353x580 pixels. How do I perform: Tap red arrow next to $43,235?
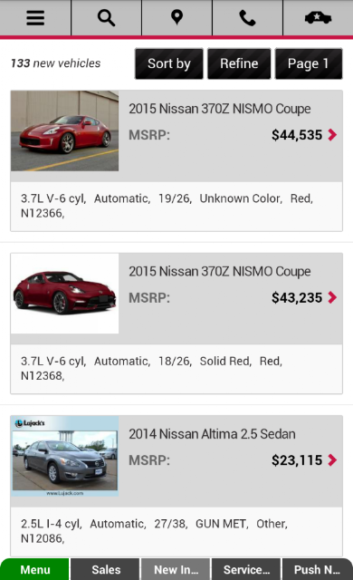332,297
